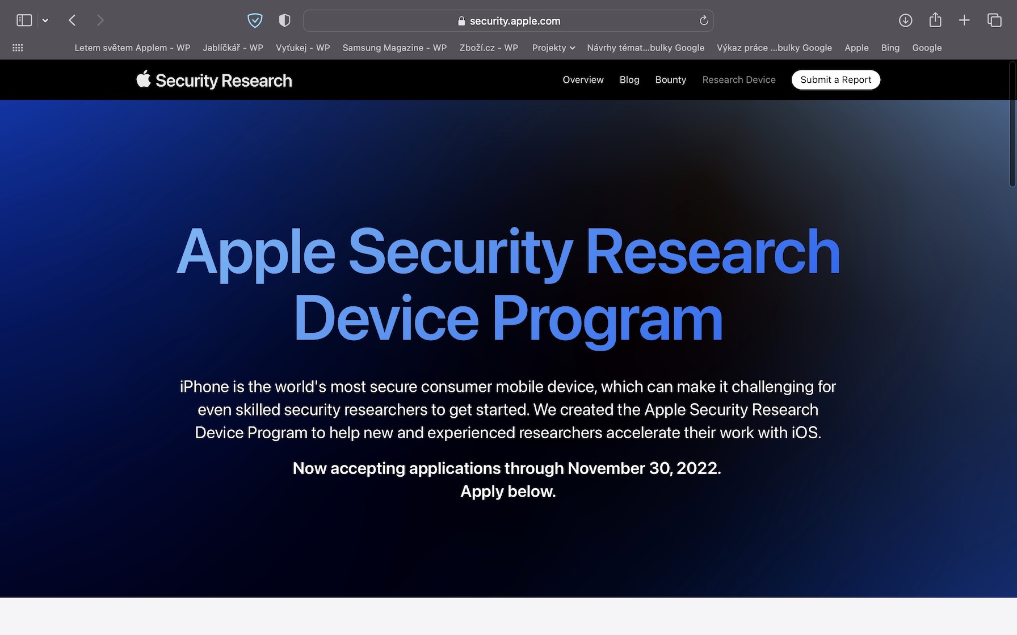This screenshot has width=1017, height=635.
Task: Toggle the Safari sidebar
Action: 24,20
